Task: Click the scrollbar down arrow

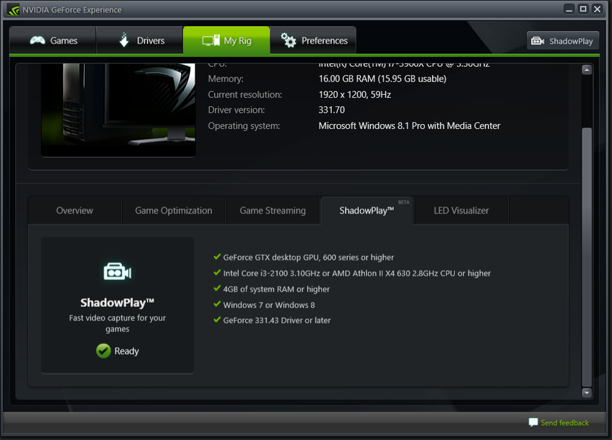Action: tap(587, 393)
